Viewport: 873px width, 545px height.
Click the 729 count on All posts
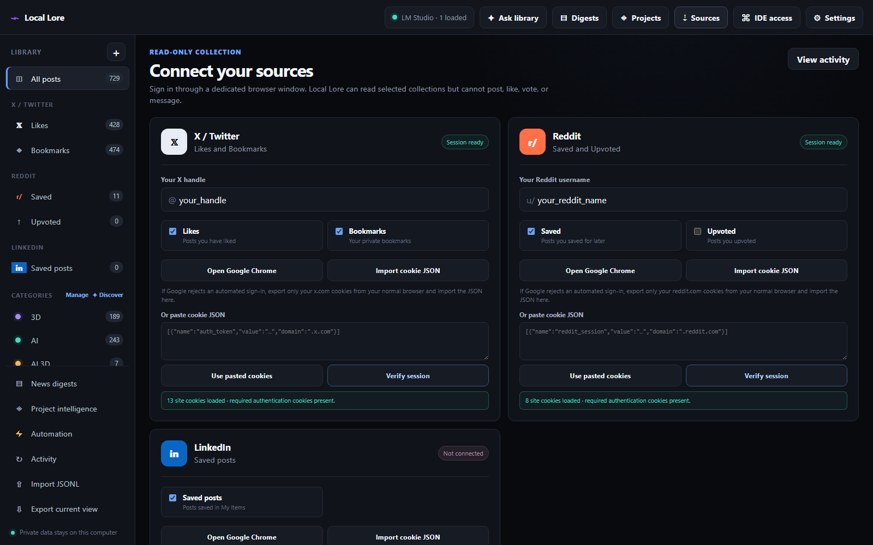tap(115, 78)
